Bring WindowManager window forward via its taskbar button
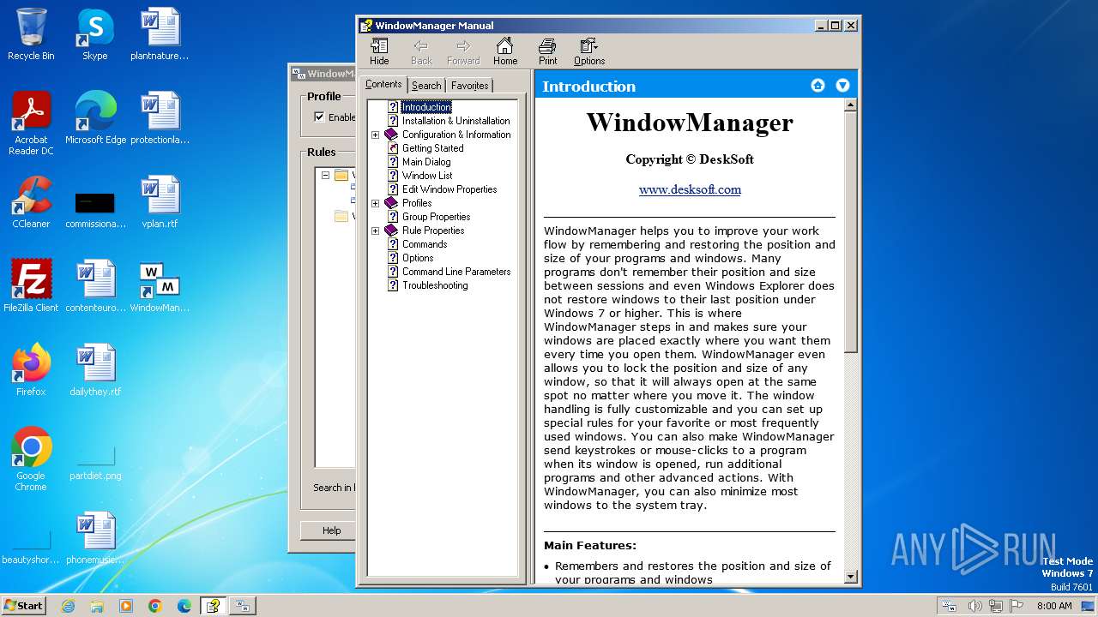This screenshot has width=1098, height=617. [242, 606]
